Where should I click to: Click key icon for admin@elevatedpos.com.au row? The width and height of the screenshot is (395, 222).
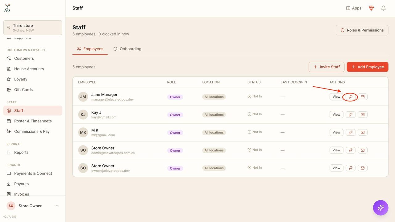click(350, 150)
